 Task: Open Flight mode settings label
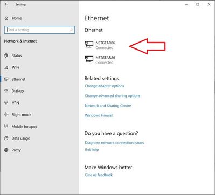[22, 115]
